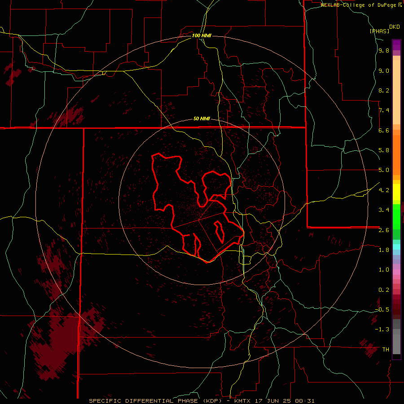Click the 4.2 value on the legend
Screen dimensions: 404x404
click(x=384, y=190)
